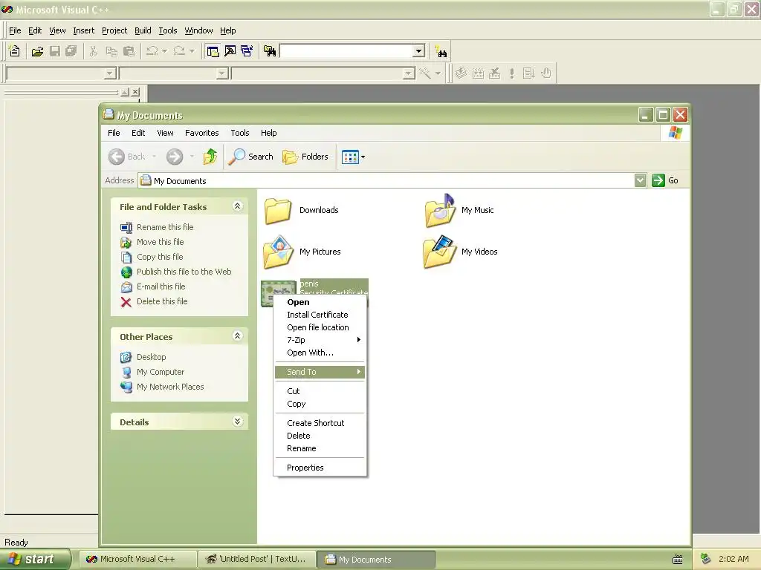
Task: Click the Go debug icon in build toolbar
Action: pos(528,73)
